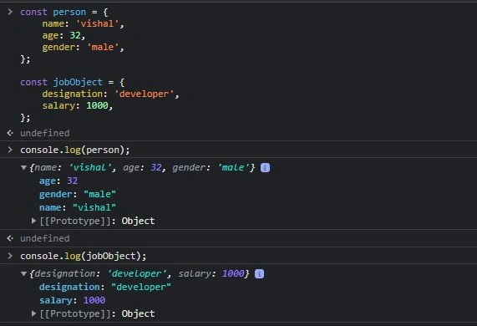Image resolution: width=477 pixels, height=326 pixels.
Task: Click the info icon beside jobObject preview
Action: click(x=259, y=274)
